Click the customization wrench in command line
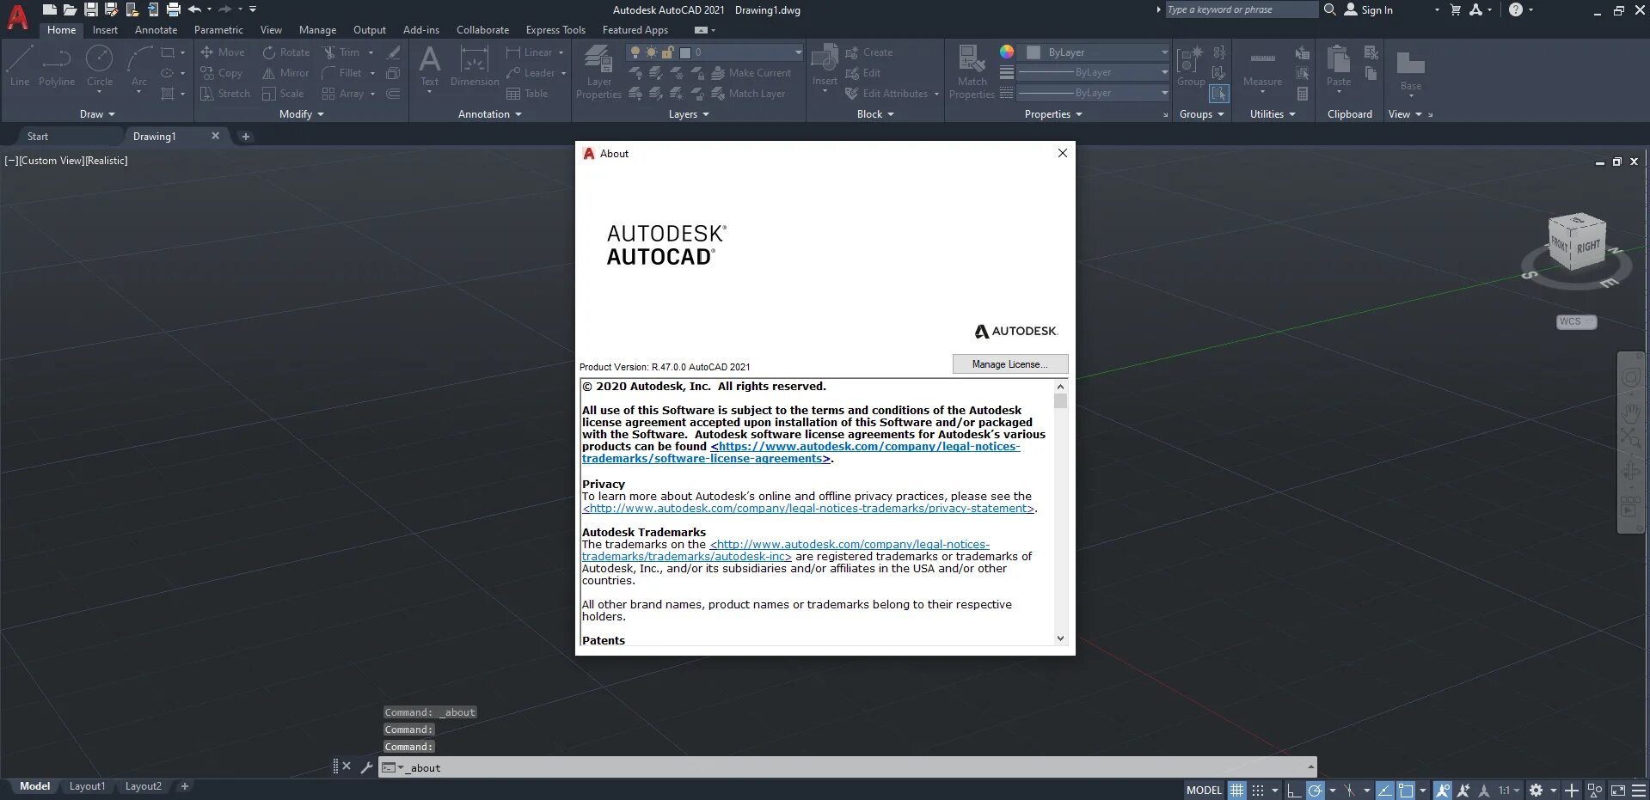The width and height of the screenshot is (1650, 800). 366,767
